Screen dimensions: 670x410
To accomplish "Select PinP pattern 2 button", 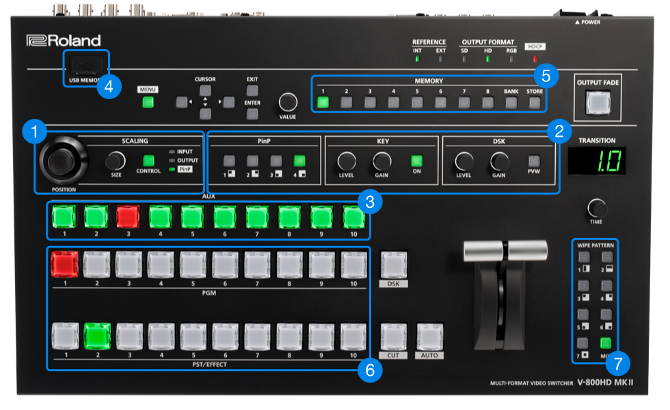I will click(252, 161).
